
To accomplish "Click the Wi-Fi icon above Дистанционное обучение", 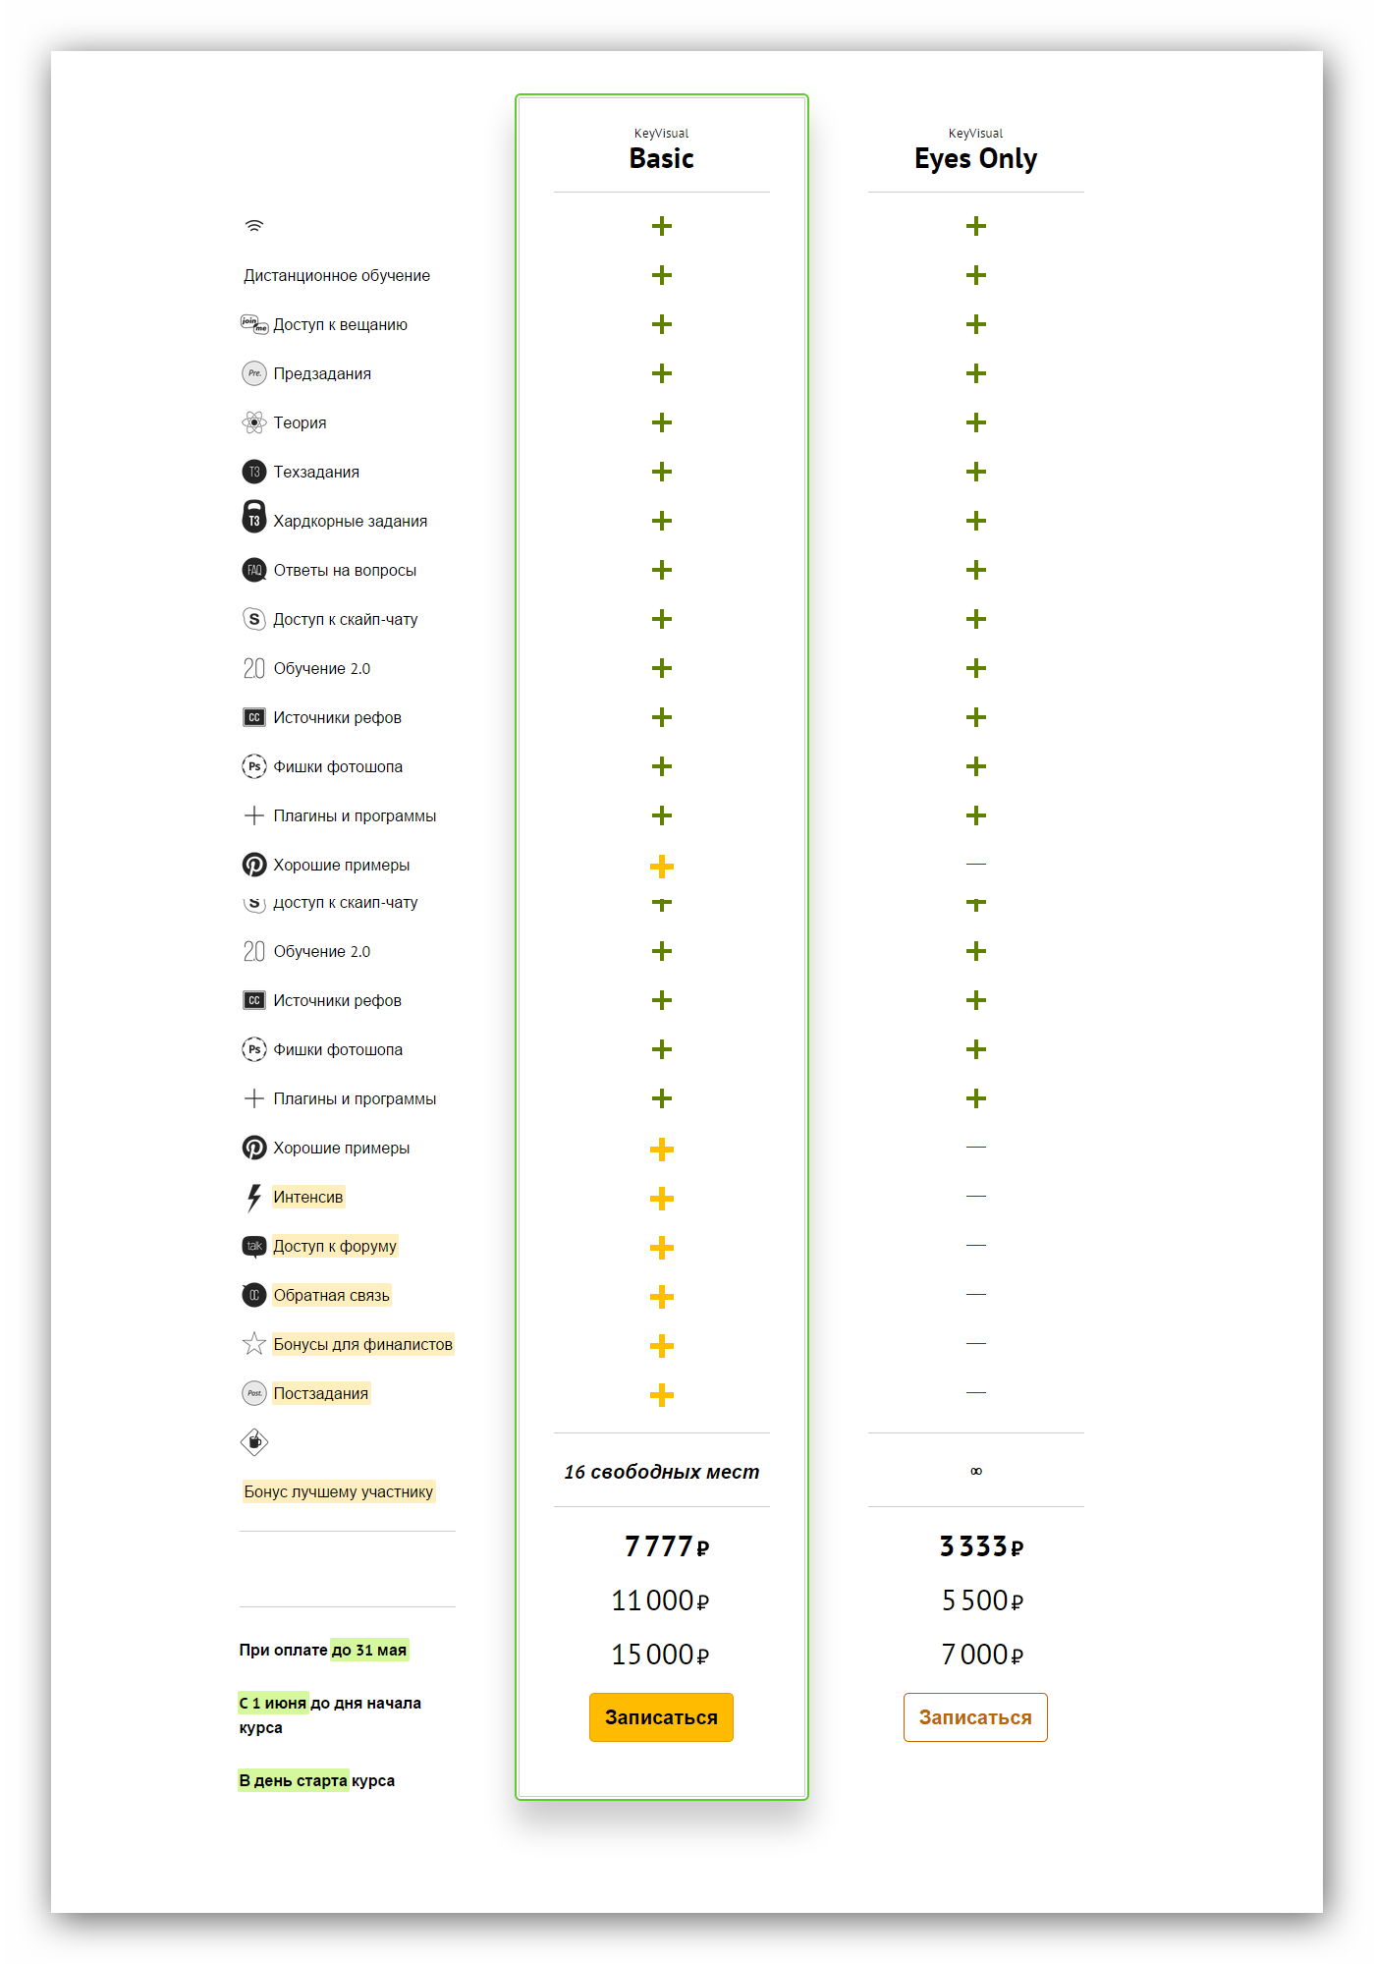I will click(254, 226).
